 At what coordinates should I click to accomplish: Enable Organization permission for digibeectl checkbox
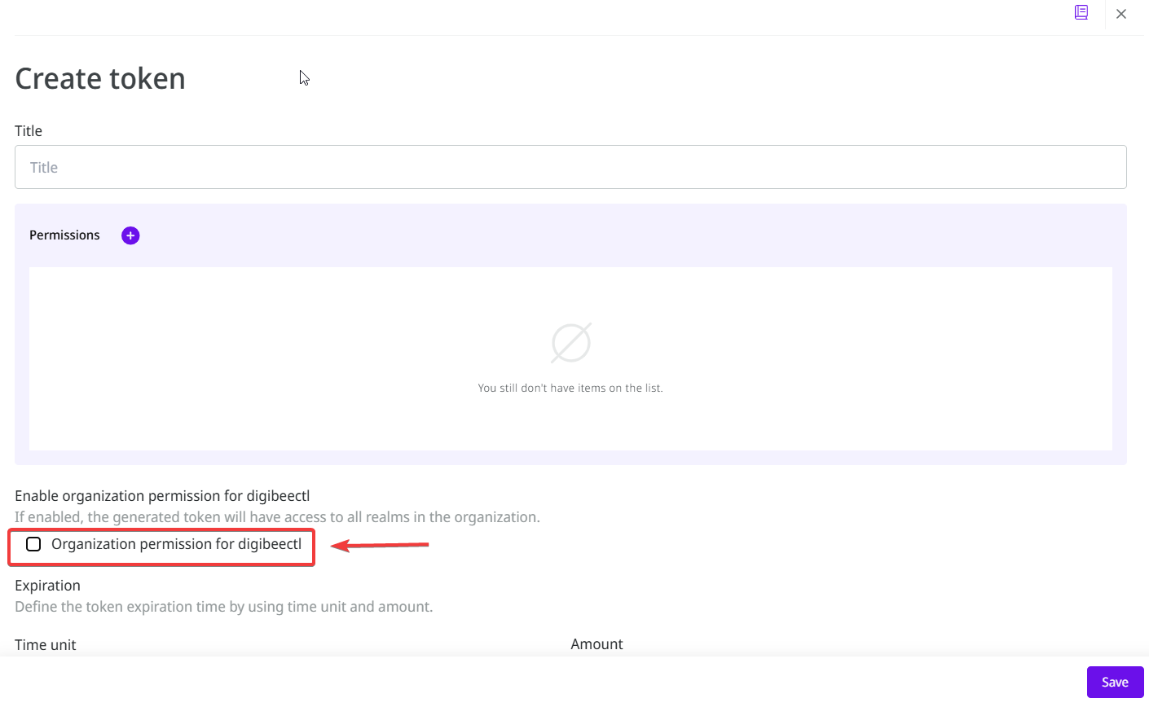point(33,544)
